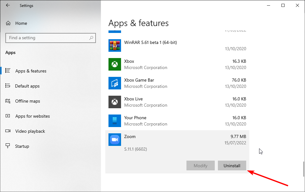305x192 pixels.
Task: Select the Xbox Game Bar icon
Action: coord(115,83)
